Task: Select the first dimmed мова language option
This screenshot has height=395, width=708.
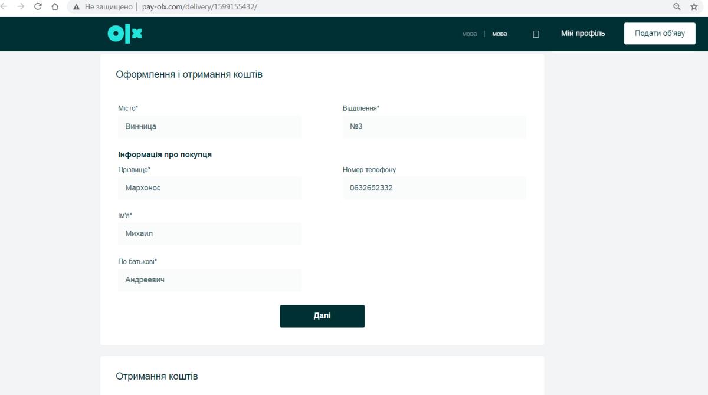Action: (469, 34)
